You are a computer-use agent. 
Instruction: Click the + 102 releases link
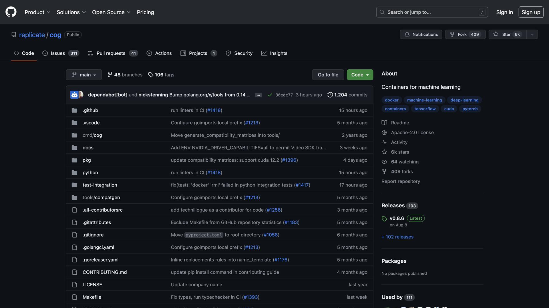coord(397,237)
